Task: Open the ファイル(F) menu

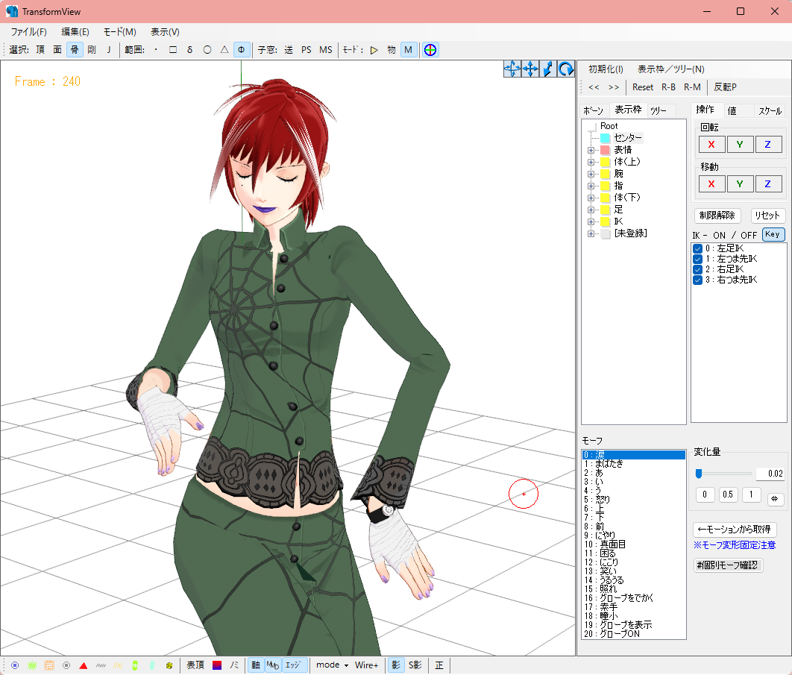Action: (x=28, y=32)
